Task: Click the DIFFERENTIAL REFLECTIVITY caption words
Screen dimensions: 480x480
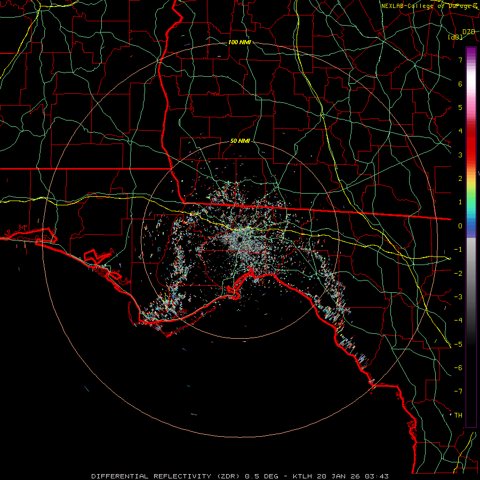Action: tap(151, 476)
